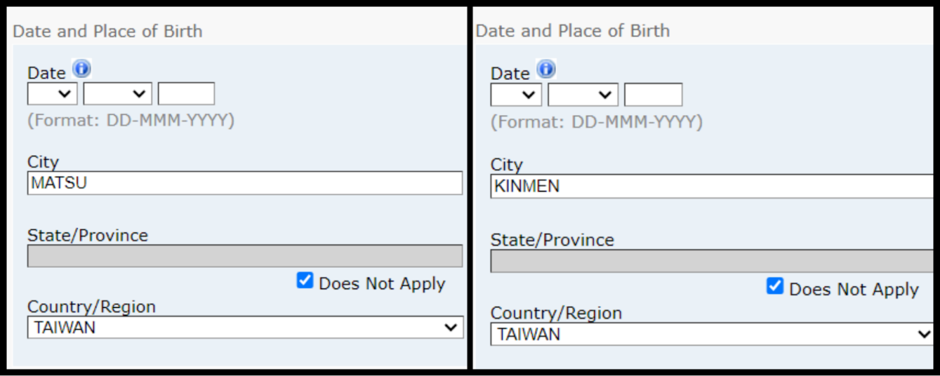Open the month dropdown in KINMEN form

click(582, 95)
